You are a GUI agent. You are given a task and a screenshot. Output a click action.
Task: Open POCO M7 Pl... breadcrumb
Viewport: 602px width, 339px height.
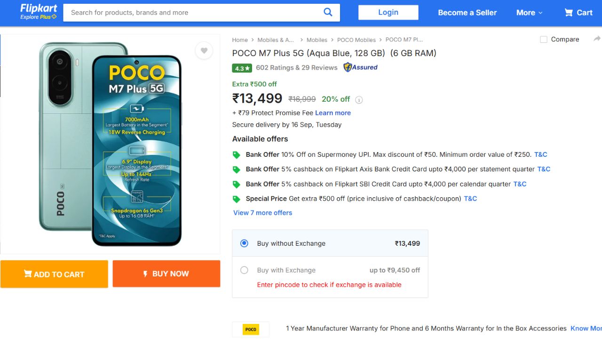click(404, 40)
